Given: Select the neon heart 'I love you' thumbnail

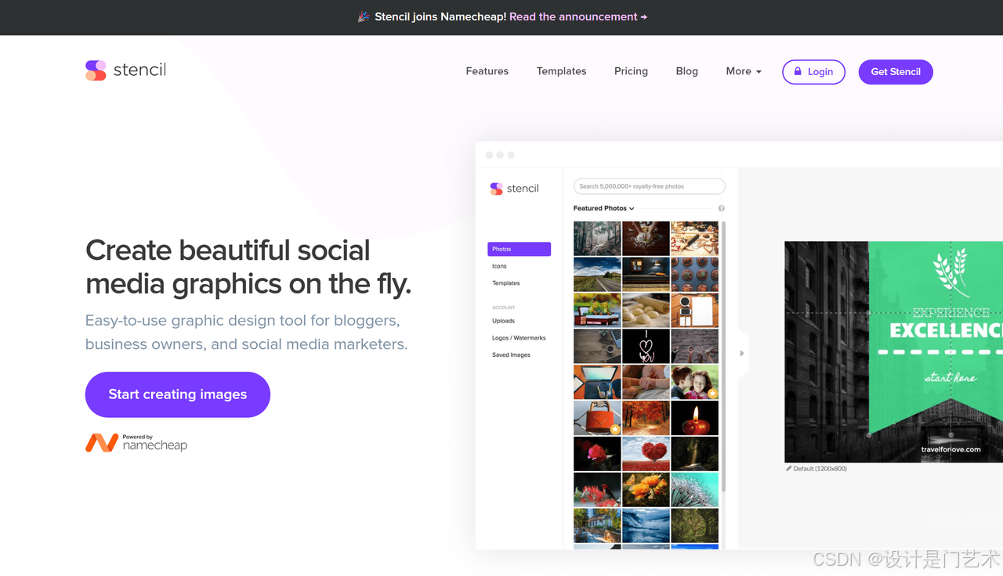Looking at the screenshot, I should (646, 346).
